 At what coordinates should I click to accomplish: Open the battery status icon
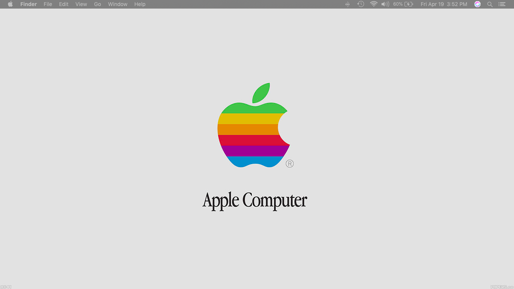[409, 4]
